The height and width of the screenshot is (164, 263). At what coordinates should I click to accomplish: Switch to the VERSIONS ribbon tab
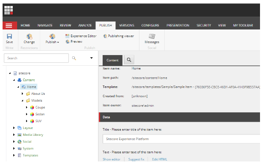[127, 26]
